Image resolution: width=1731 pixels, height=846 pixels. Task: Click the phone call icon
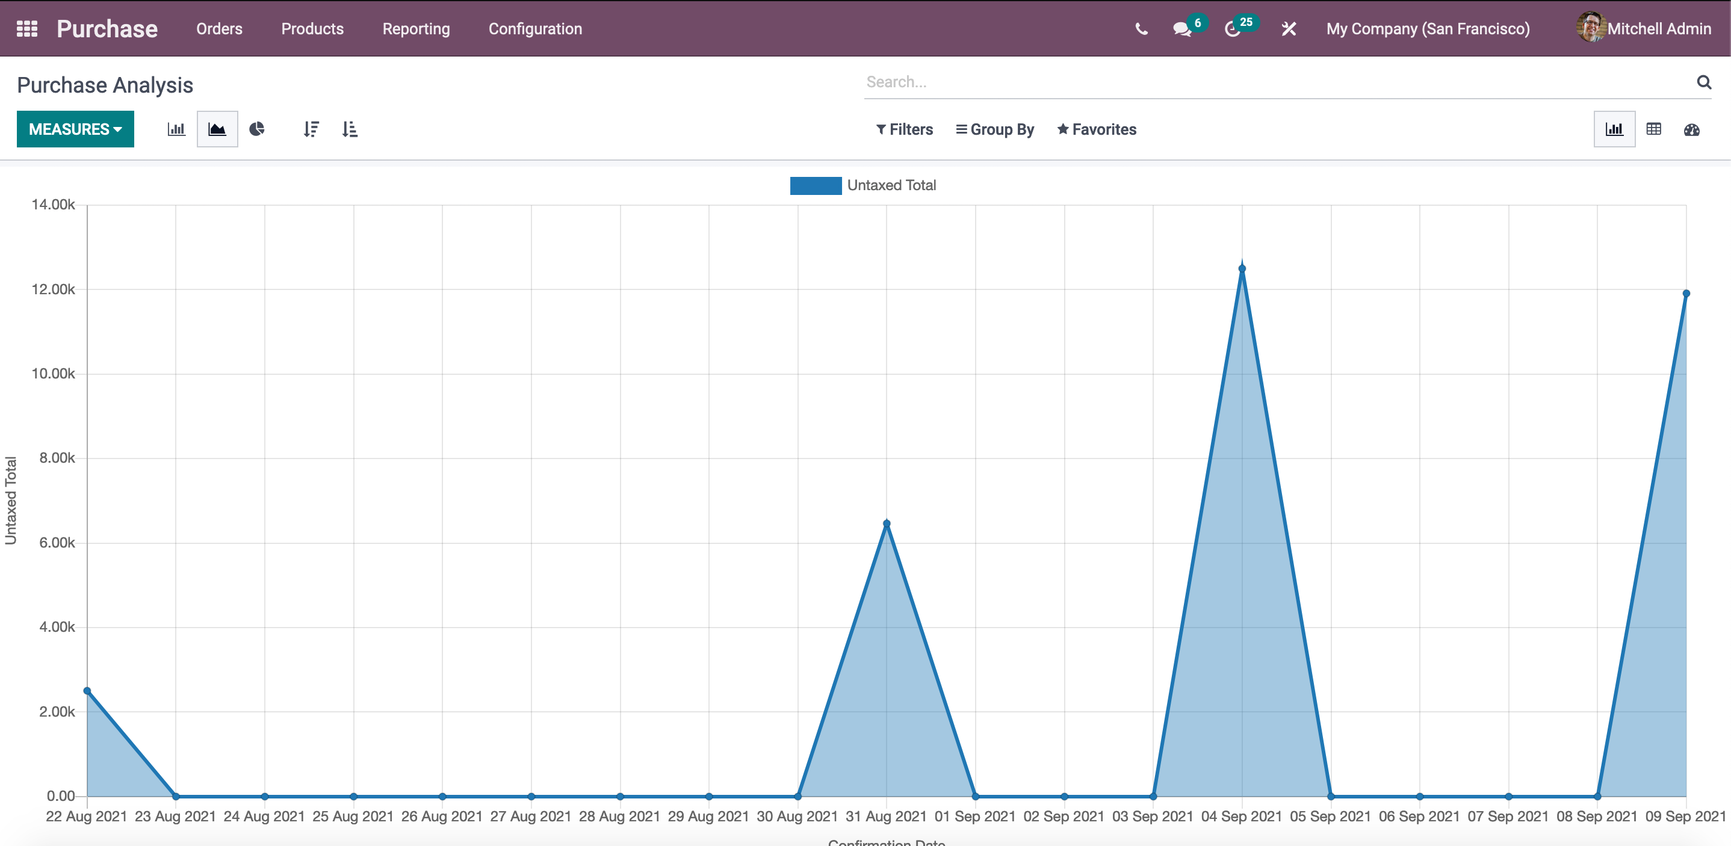click(1141, 29)
